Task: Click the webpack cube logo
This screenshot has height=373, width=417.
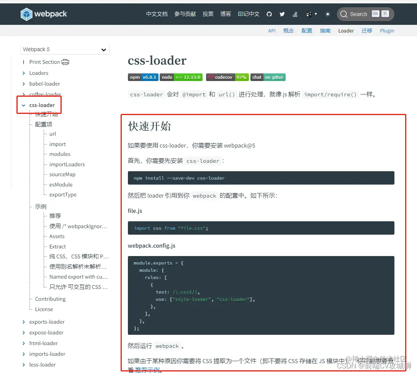Action: point(26,14)
